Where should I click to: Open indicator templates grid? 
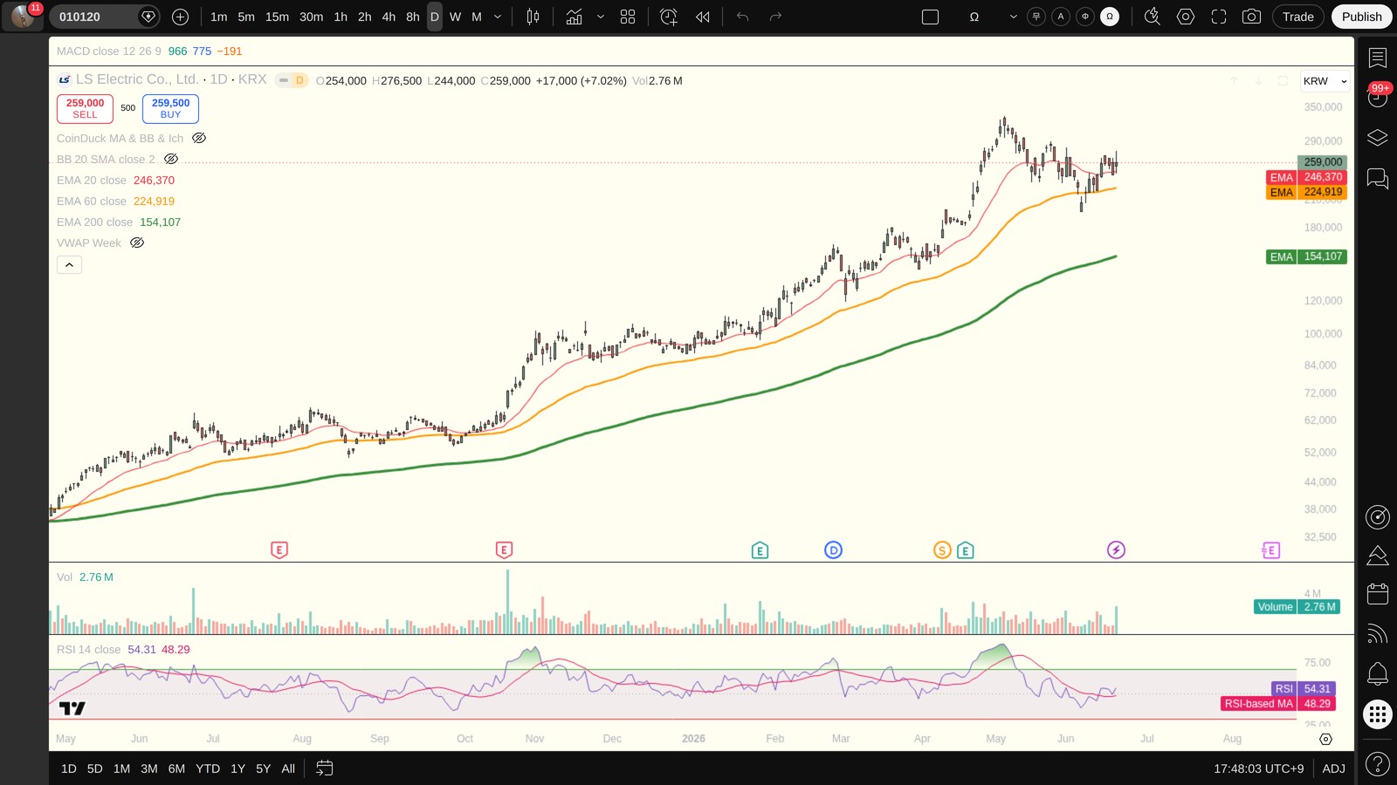tap(628, 17)
